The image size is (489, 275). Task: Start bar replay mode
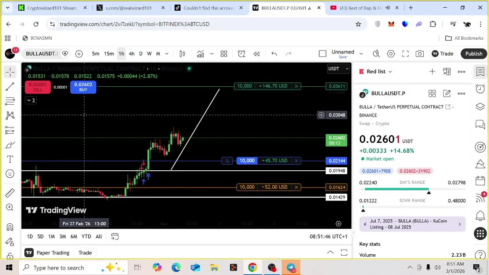click(257, 54)
